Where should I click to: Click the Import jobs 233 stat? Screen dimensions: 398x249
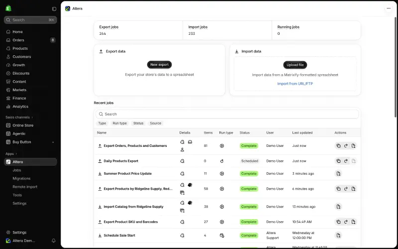coord(227,30)
